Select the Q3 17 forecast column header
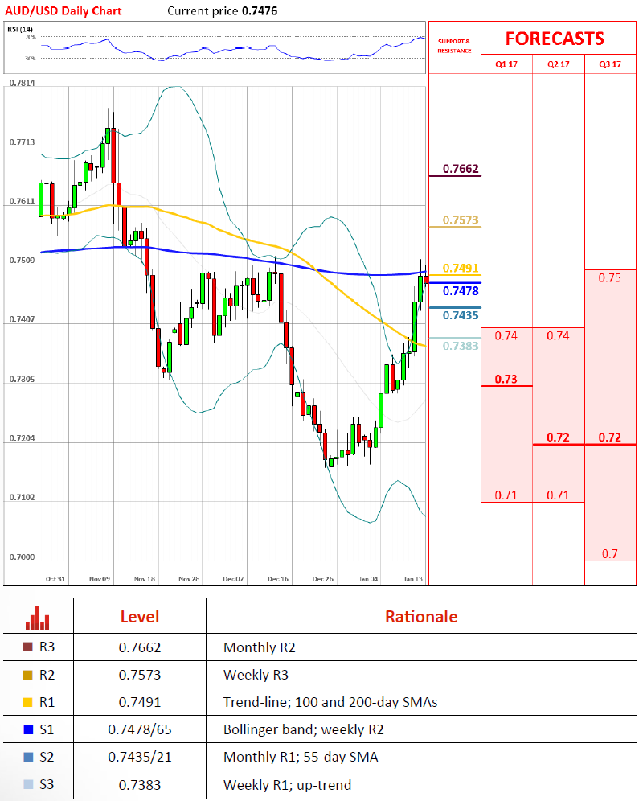This screenshot has height=801, width=643. [x=610, y=64]
